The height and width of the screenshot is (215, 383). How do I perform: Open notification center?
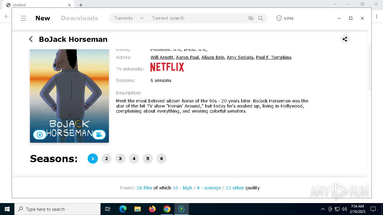click(373, 209)
